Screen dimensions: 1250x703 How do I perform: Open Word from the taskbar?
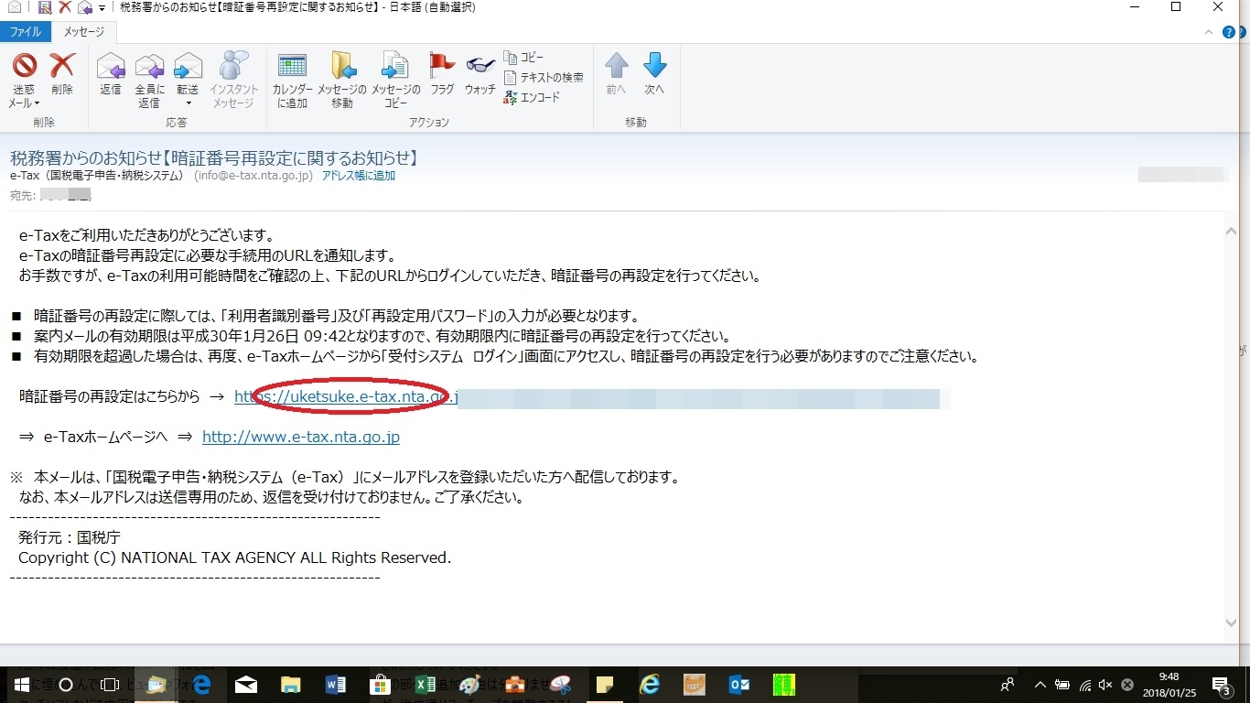335,685
